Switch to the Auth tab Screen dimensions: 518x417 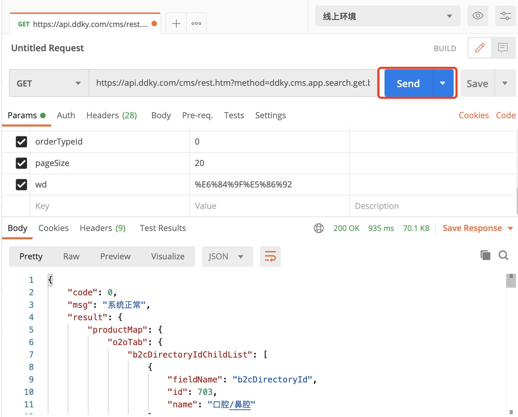(66, 115)
